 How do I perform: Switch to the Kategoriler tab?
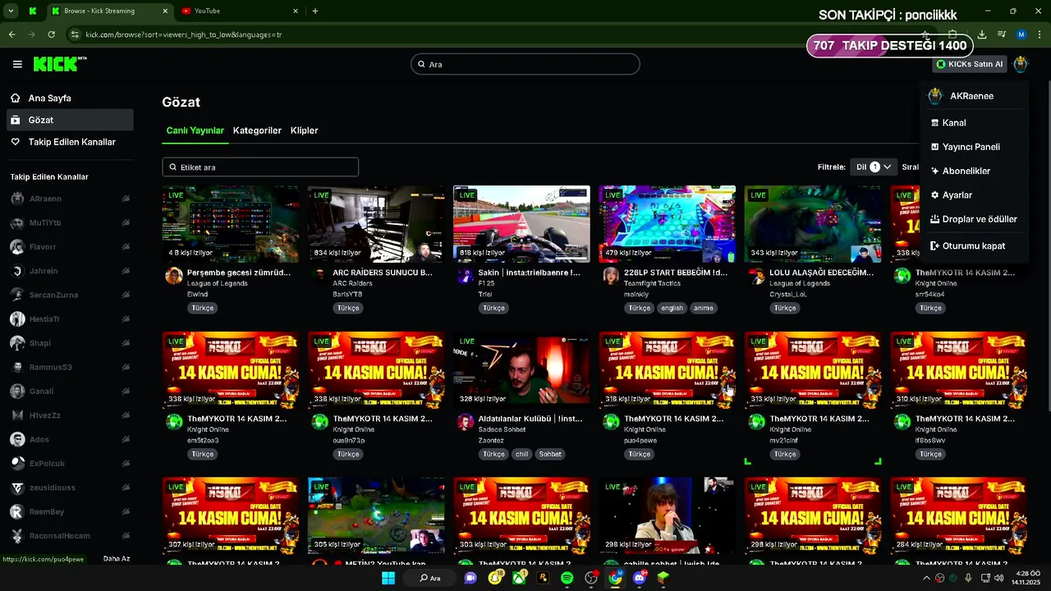(257, 131)
